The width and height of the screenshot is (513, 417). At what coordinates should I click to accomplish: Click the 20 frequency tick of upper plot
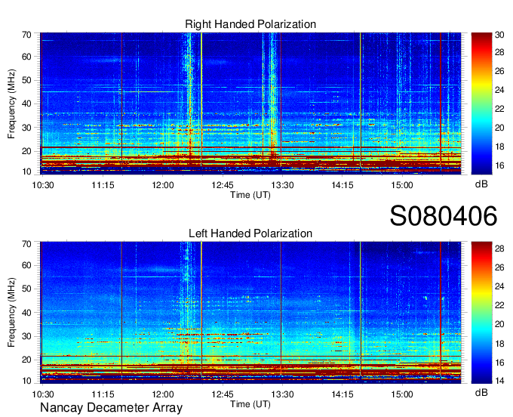[x=26, y=151]
